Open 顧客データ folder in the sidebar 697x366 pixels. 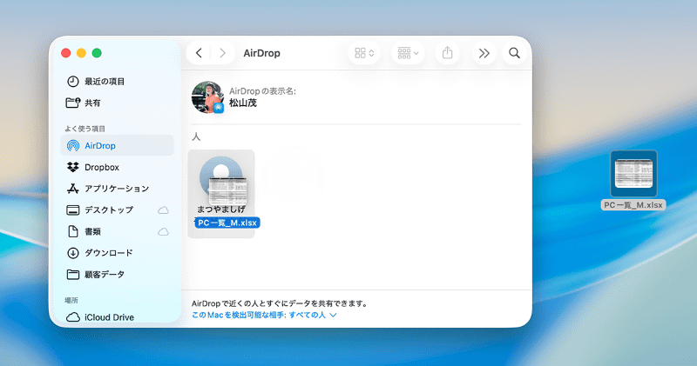click(117, 275)
